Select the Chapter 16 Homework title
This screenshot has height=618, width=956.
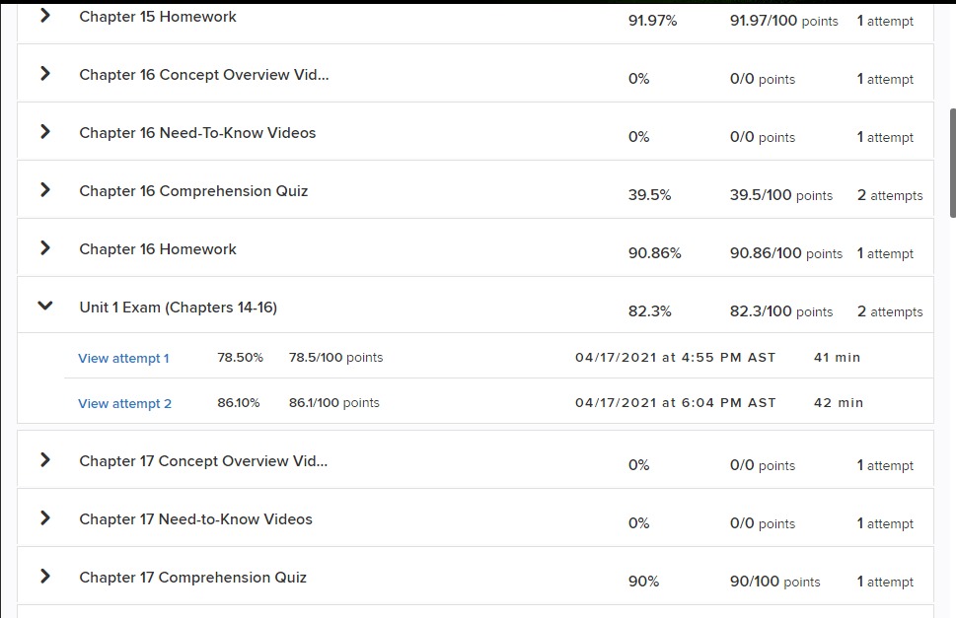pos(158,249)
